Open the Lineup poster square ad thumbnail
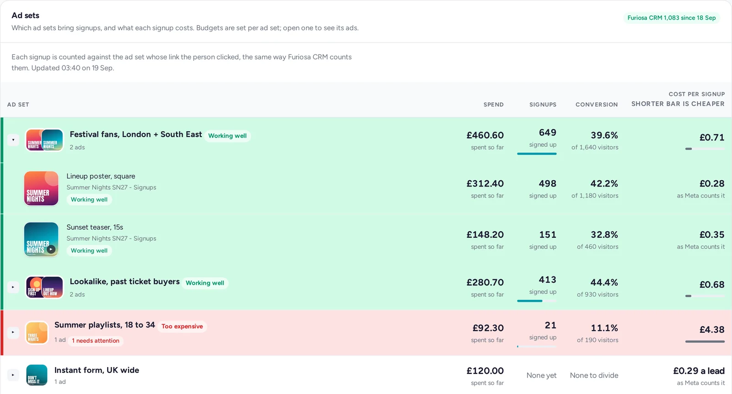732x394 pixels. tap(41, 188)
